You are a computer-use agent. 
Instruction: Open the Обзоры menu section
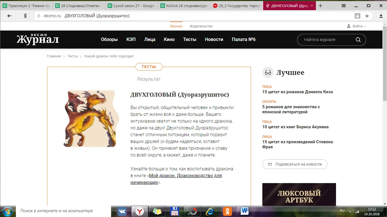tap(109, 40)
